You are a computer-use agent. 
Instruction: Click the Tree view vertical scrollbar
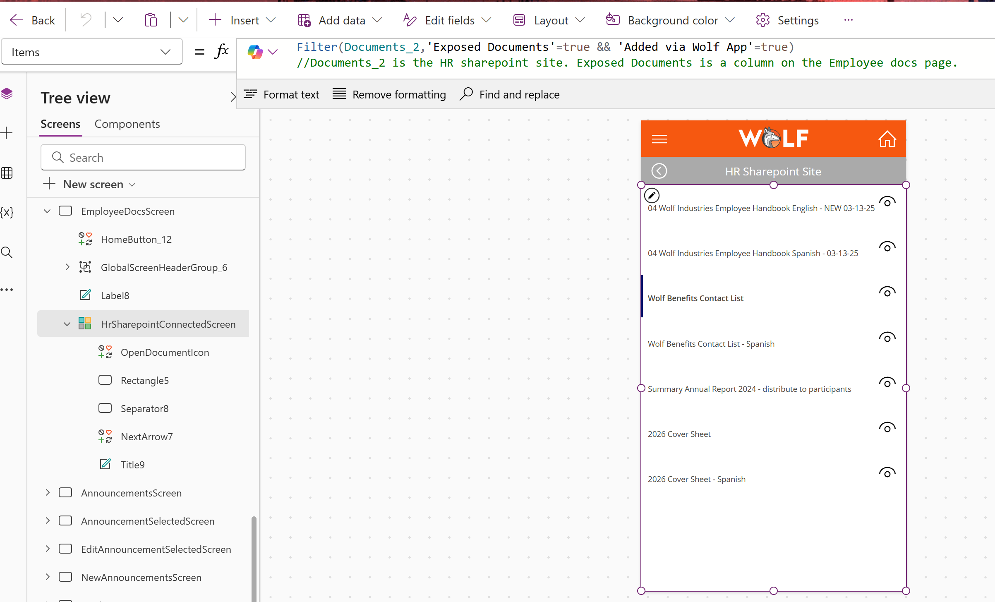click(254, 559)
